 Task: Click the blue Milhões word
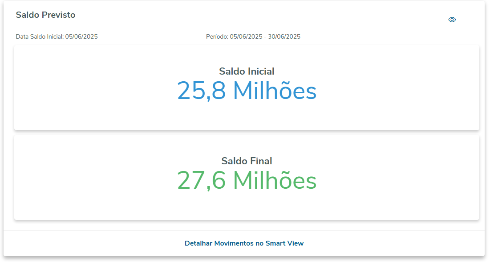click(x=275, y=91)
